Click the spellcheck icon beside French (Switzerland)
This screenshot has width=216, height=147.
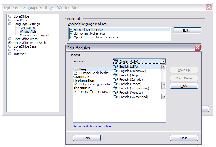click(116, 97)
